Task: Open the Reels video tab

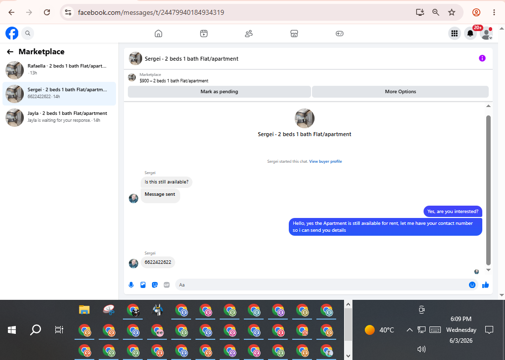Action: 204,34
